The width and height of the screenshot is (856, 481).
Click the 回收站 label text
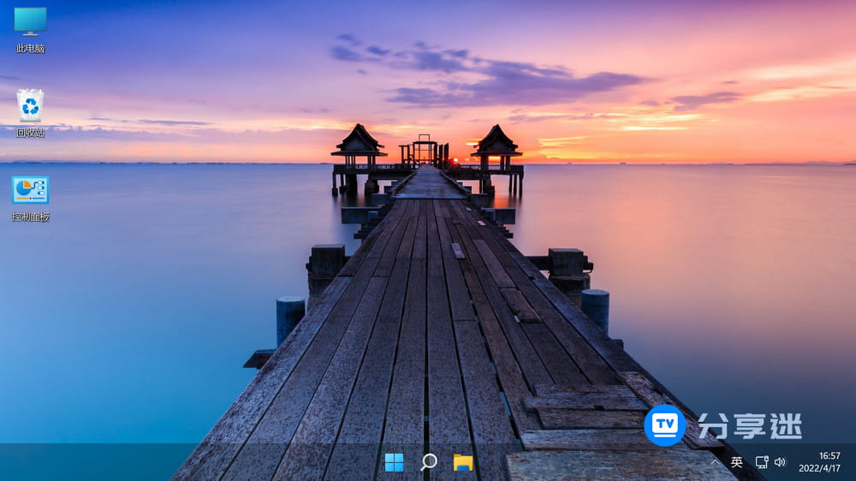30,133
